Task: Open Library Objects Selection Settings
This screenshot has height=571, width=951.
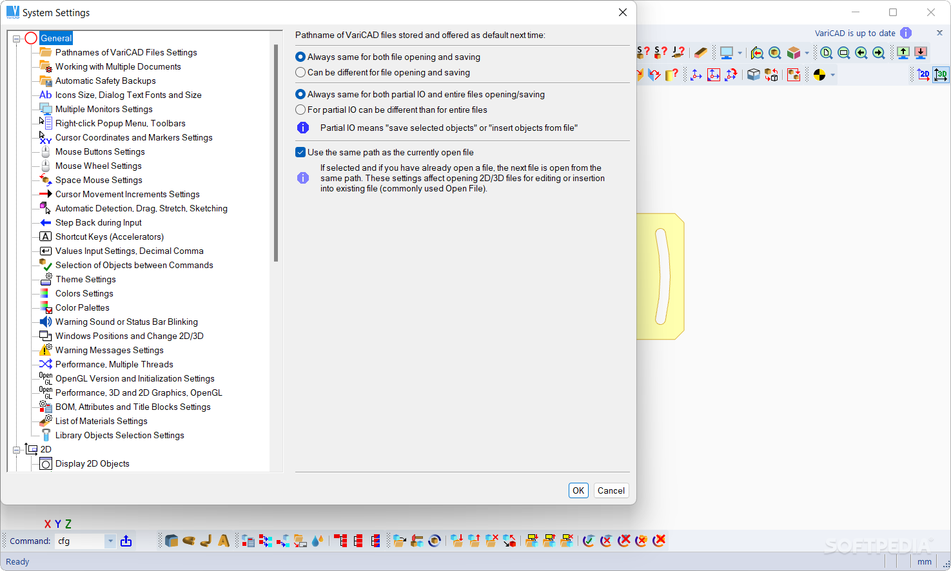Action: [x=119, y=435]
